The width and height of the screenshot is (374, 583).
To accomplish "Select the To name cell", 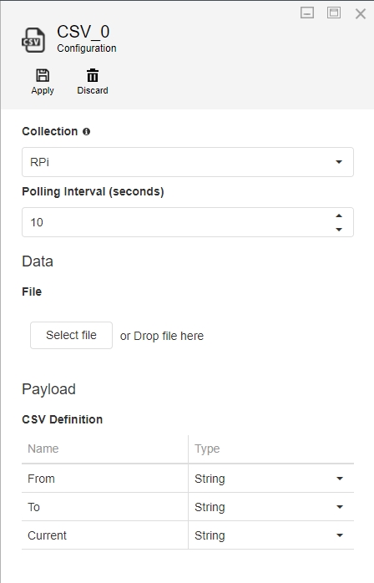I will click(105, 507).
